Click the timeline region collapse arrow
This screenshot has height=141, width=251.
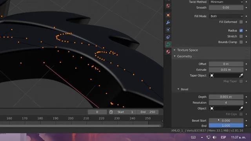162,121
